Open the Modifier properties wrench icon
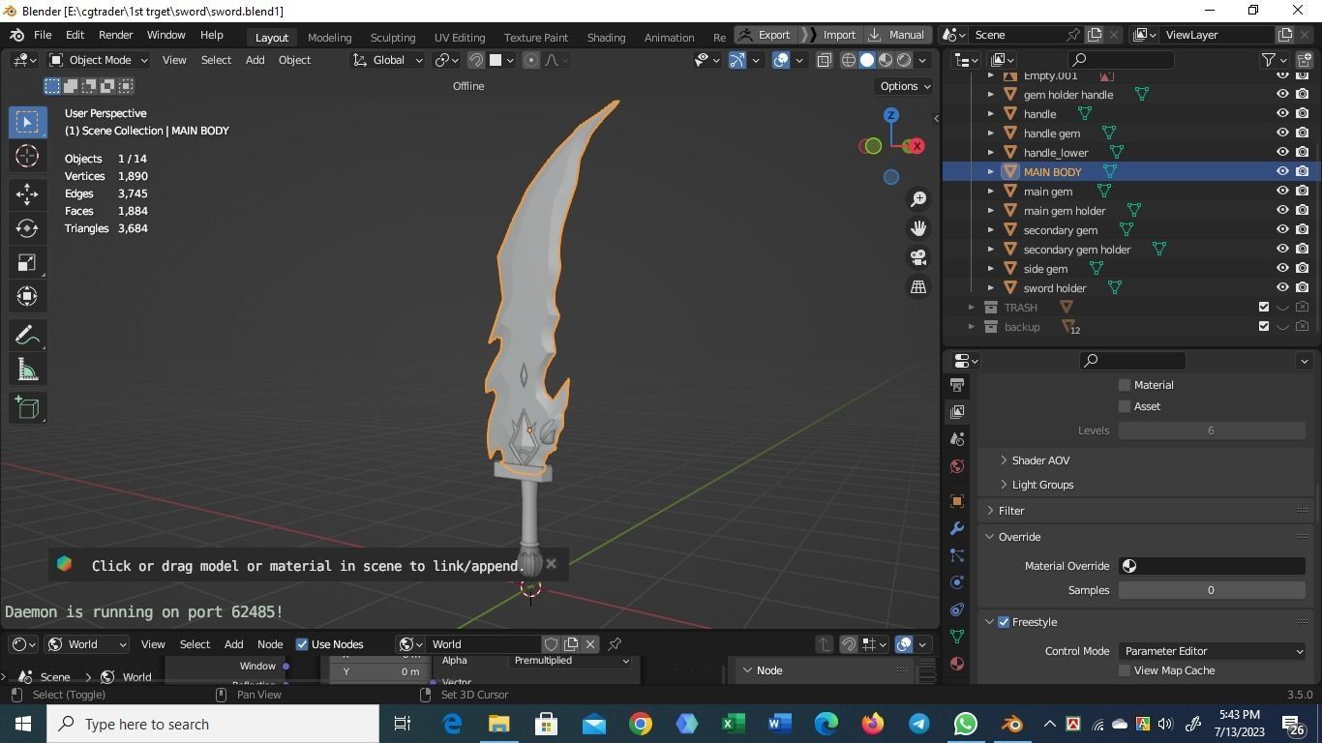Image resolution: width=1322 pixels, height=743 pixels. click(957, 528)
